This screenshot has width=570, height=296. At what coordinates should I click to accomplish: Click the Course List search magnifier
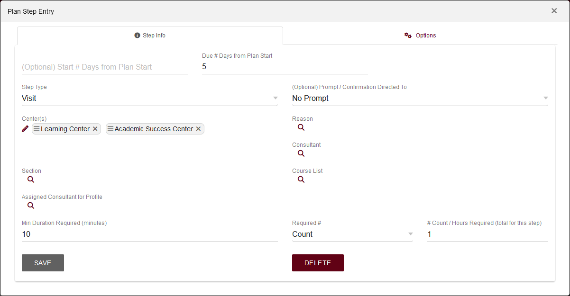coord(301,179)
